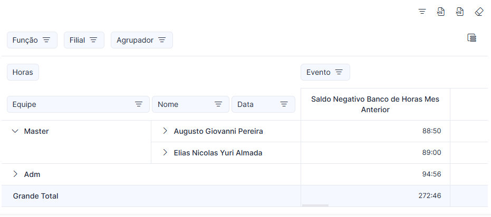Clear filters with the eraser icon

pyautogui.click(x=479, y=12)
